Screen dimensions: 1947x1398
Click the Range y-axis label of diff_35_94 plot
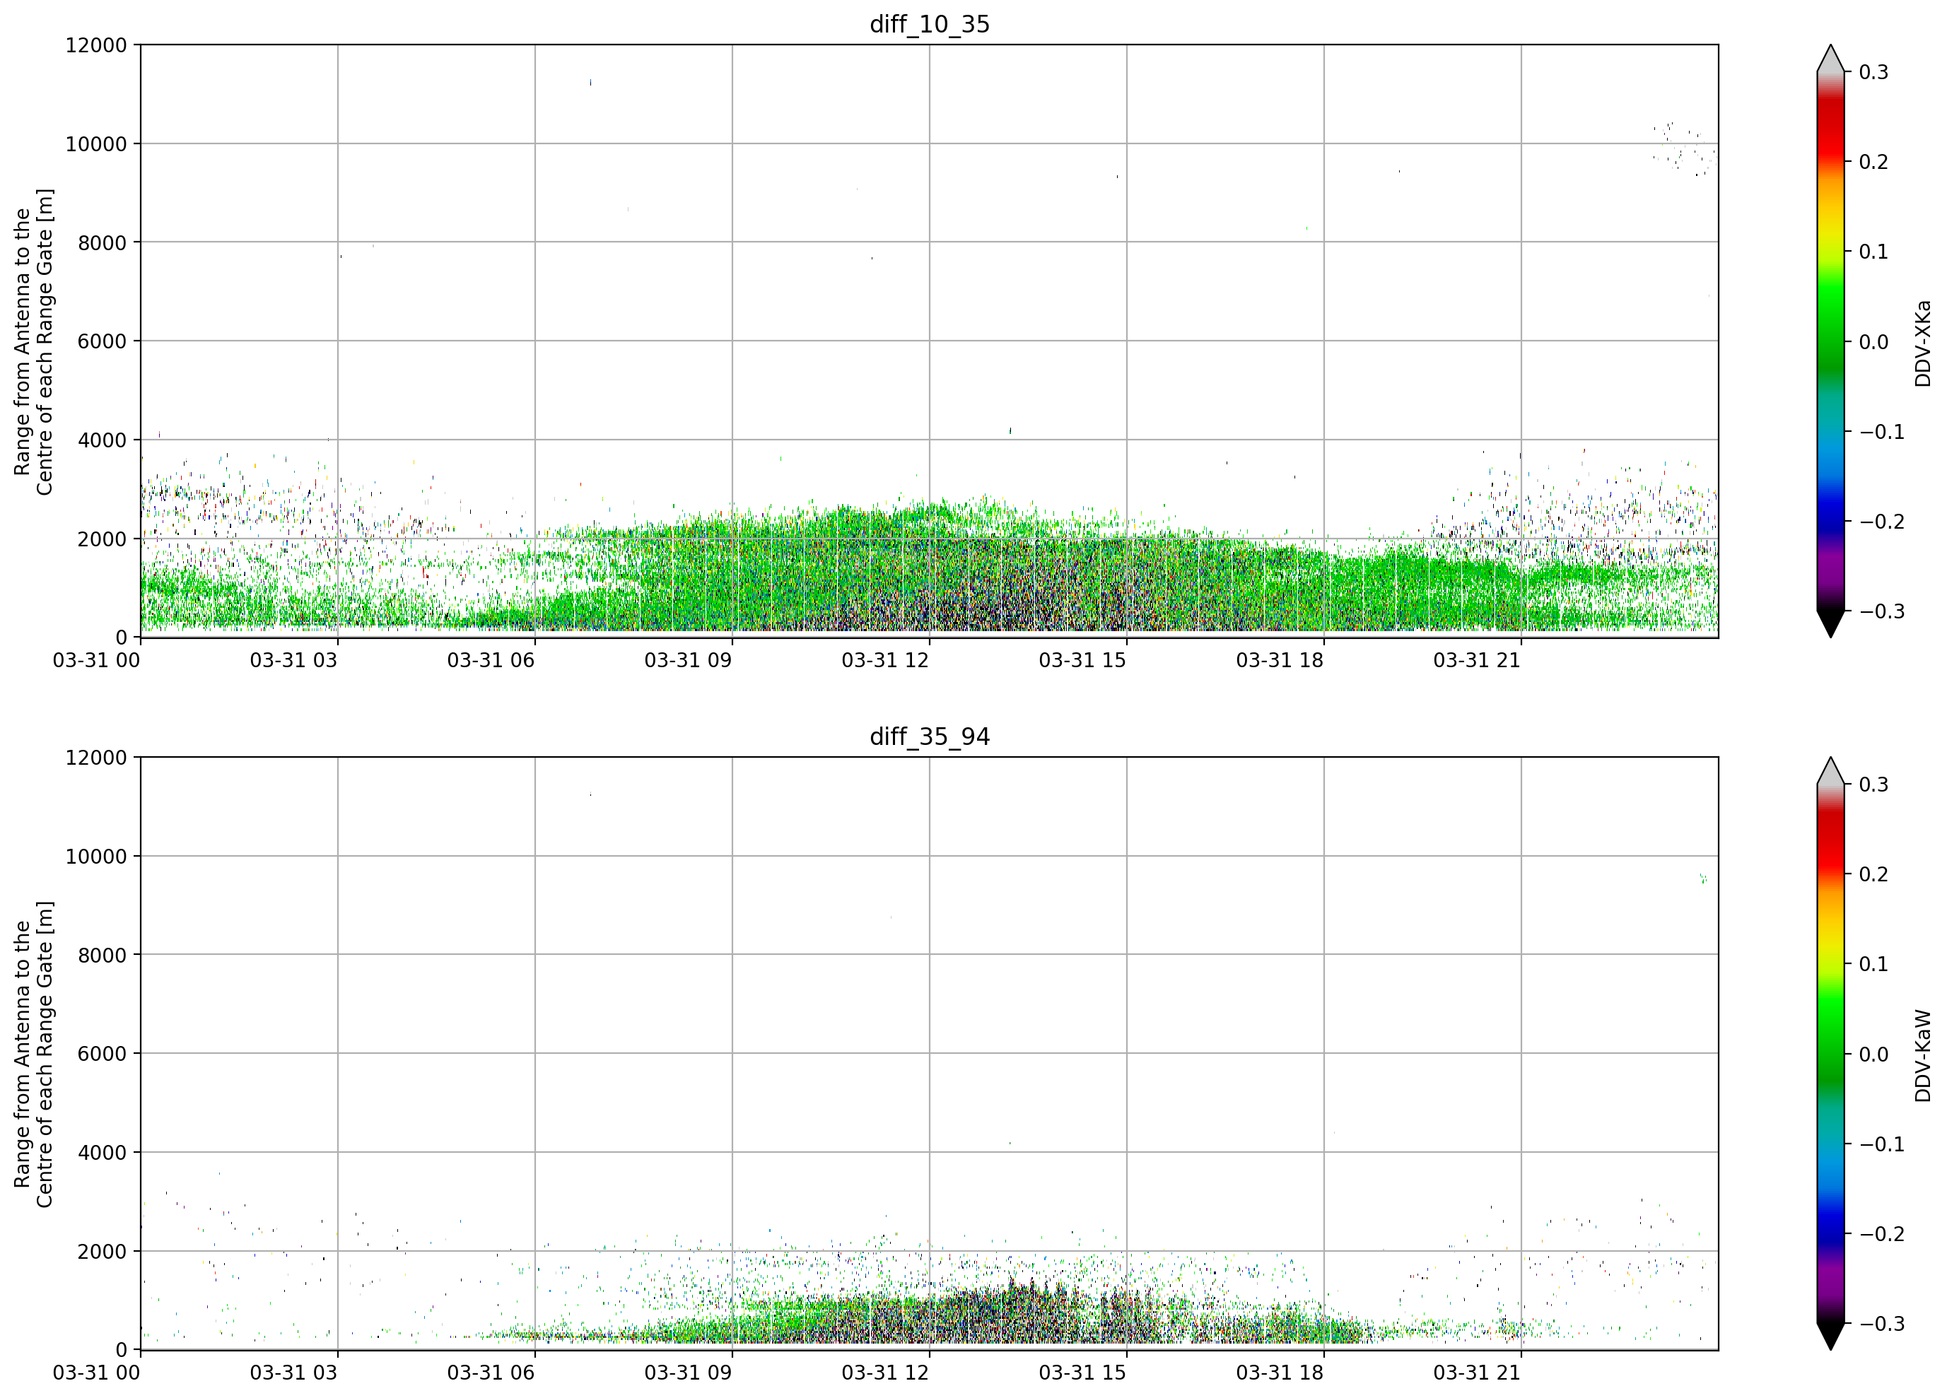pyautogui.click(x=33, y=1054)
